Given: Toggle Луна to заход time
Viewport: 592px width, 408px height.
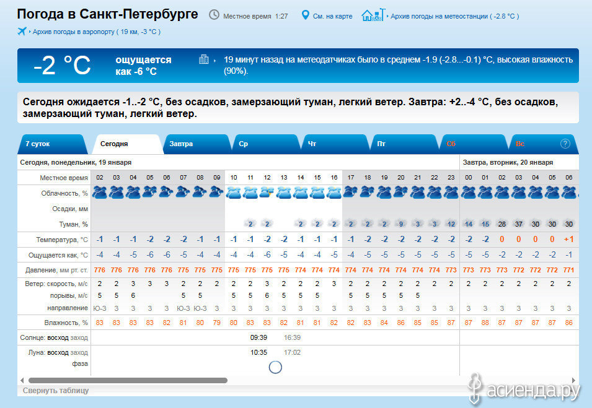Looking at the screenshot, I should coord(79,352).
